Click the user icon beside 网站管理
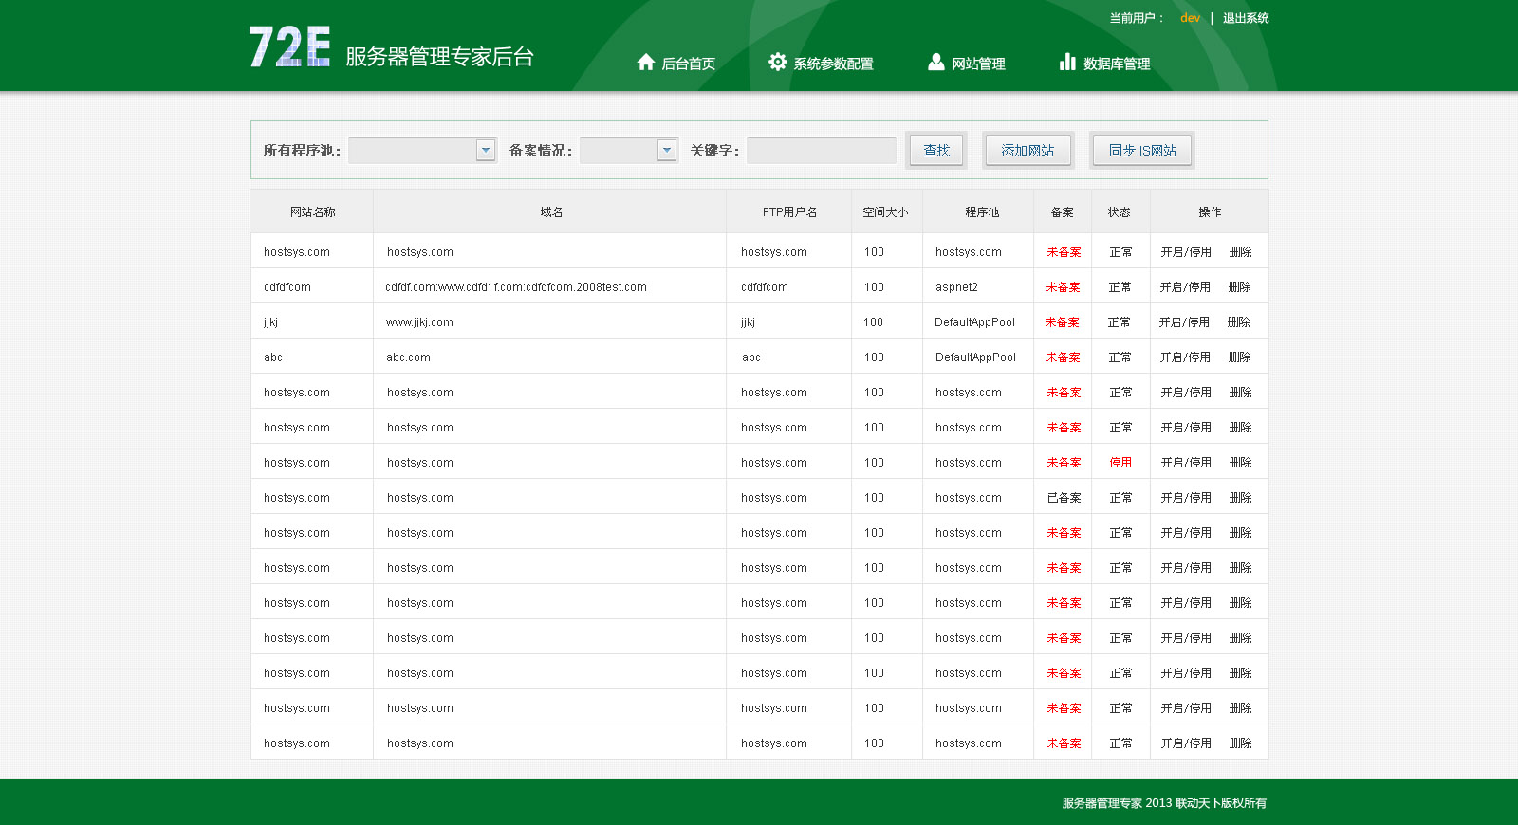 (936, 62)
